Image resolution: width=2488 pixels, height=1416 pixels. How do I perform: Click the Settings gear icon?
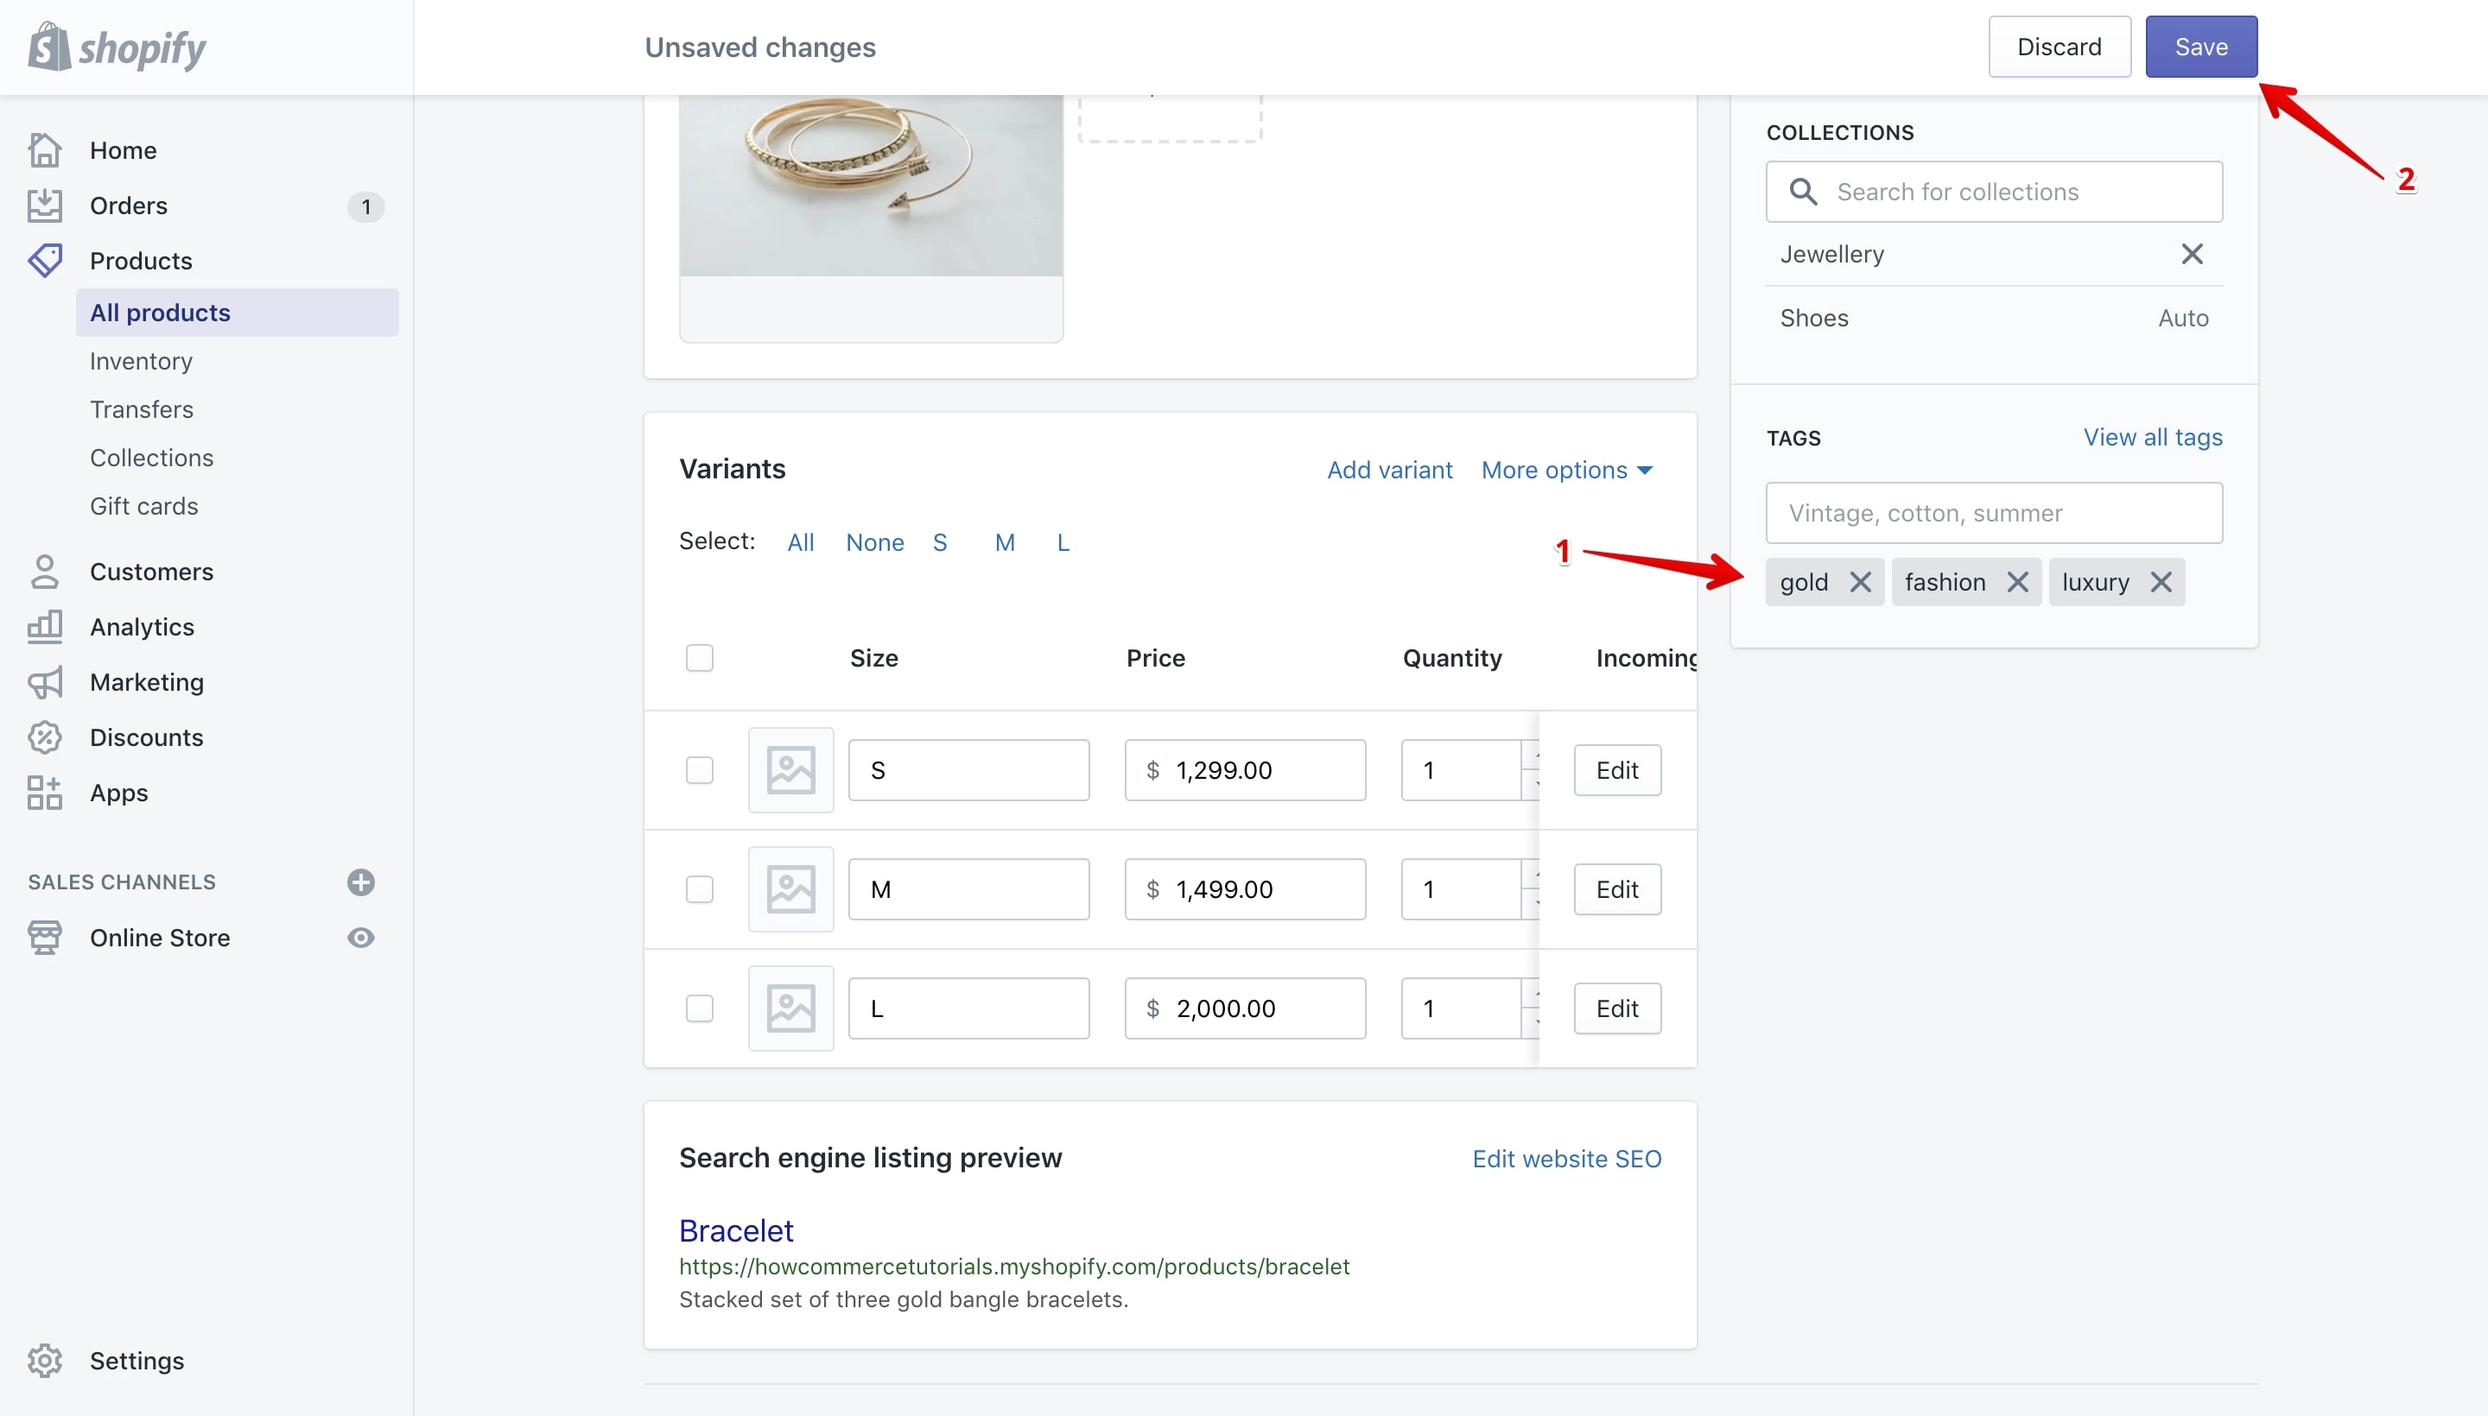tap(45, 1361)
